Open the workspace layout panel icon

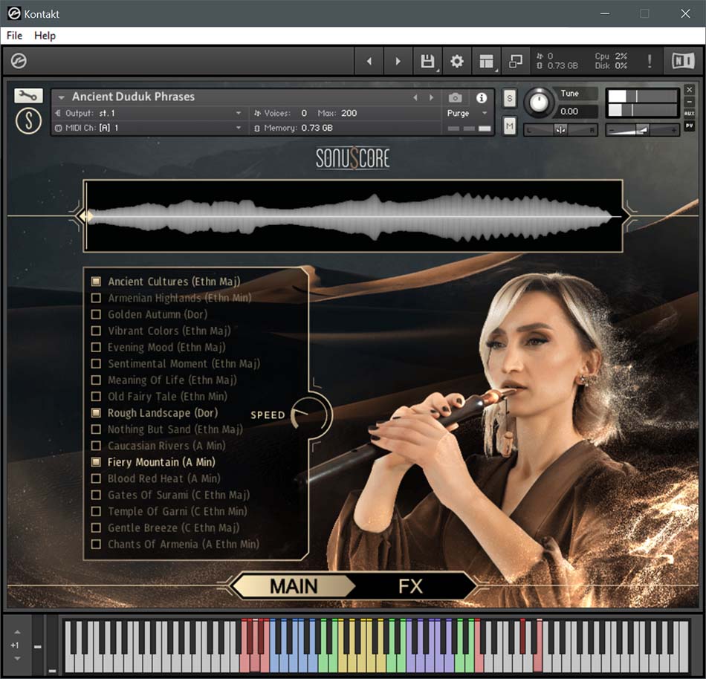point(486,61)
